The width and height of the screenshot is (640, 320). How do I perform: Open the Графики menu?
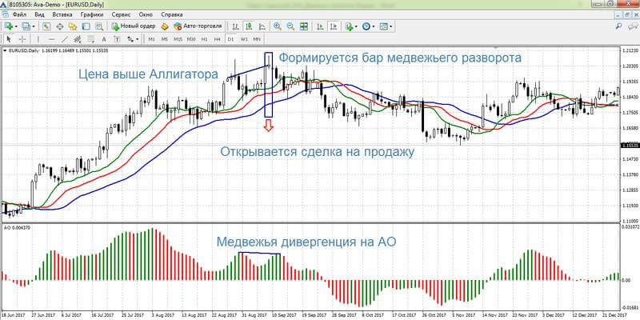91,14
